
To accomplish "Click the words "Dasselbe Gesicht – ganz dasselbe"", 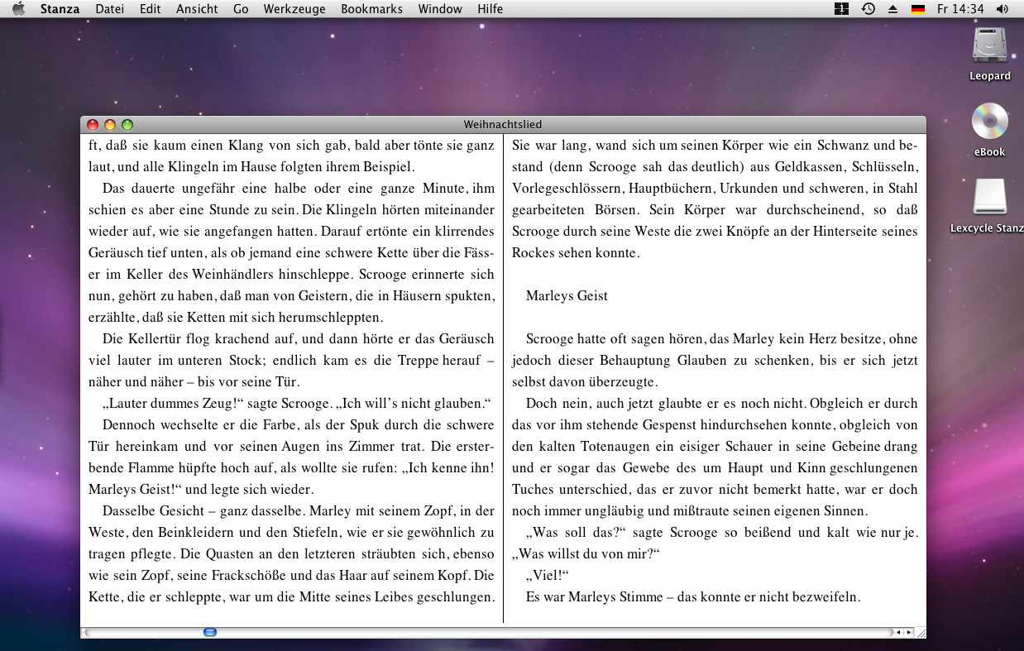I will tap(203, 510).
